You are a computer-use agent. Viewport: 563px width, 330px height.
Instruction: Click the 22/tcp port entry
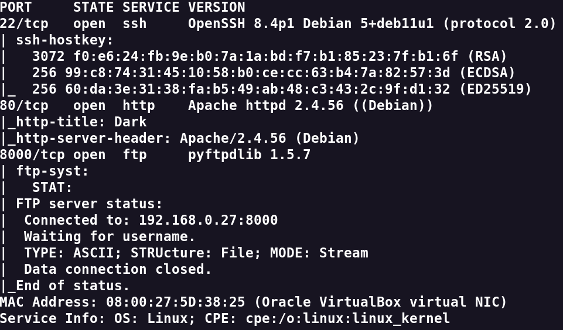tap(24, 24)
